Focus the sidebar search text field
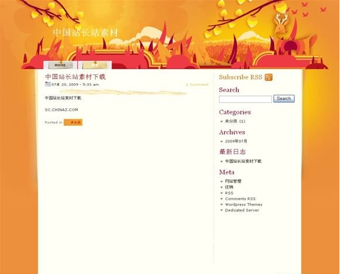 [x=245, y=99]
